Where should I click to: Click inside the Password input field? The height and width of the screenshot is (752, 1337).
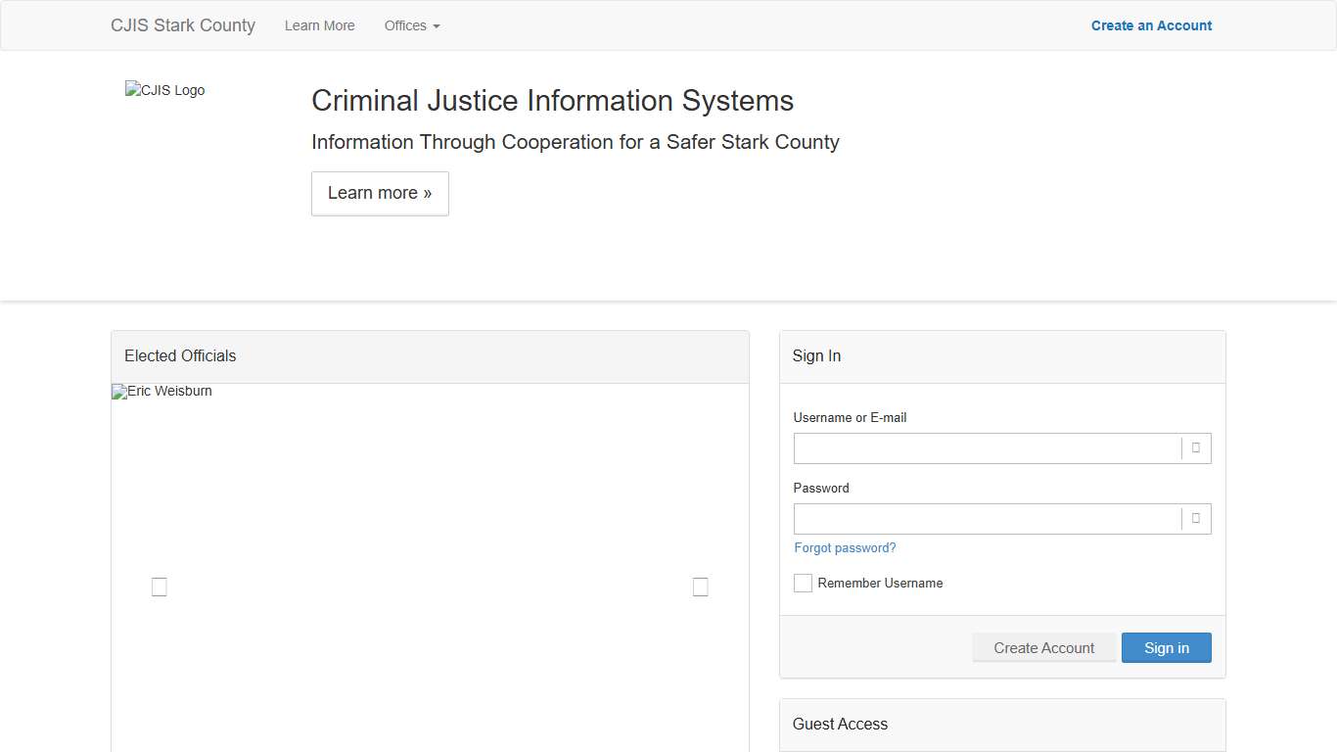(987, 518)
